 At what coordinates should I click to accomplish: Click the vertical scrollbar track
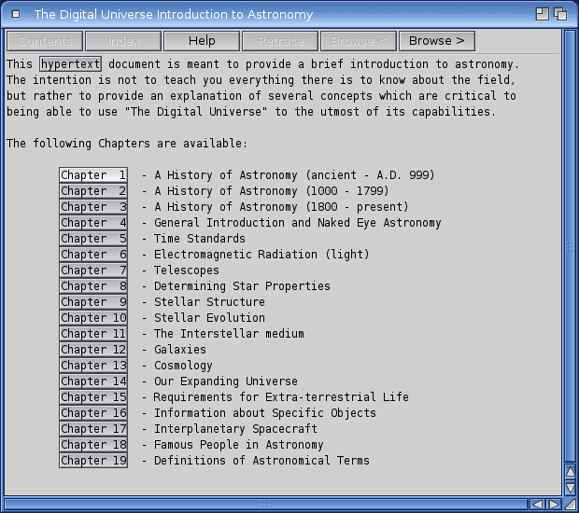[571, 243]
